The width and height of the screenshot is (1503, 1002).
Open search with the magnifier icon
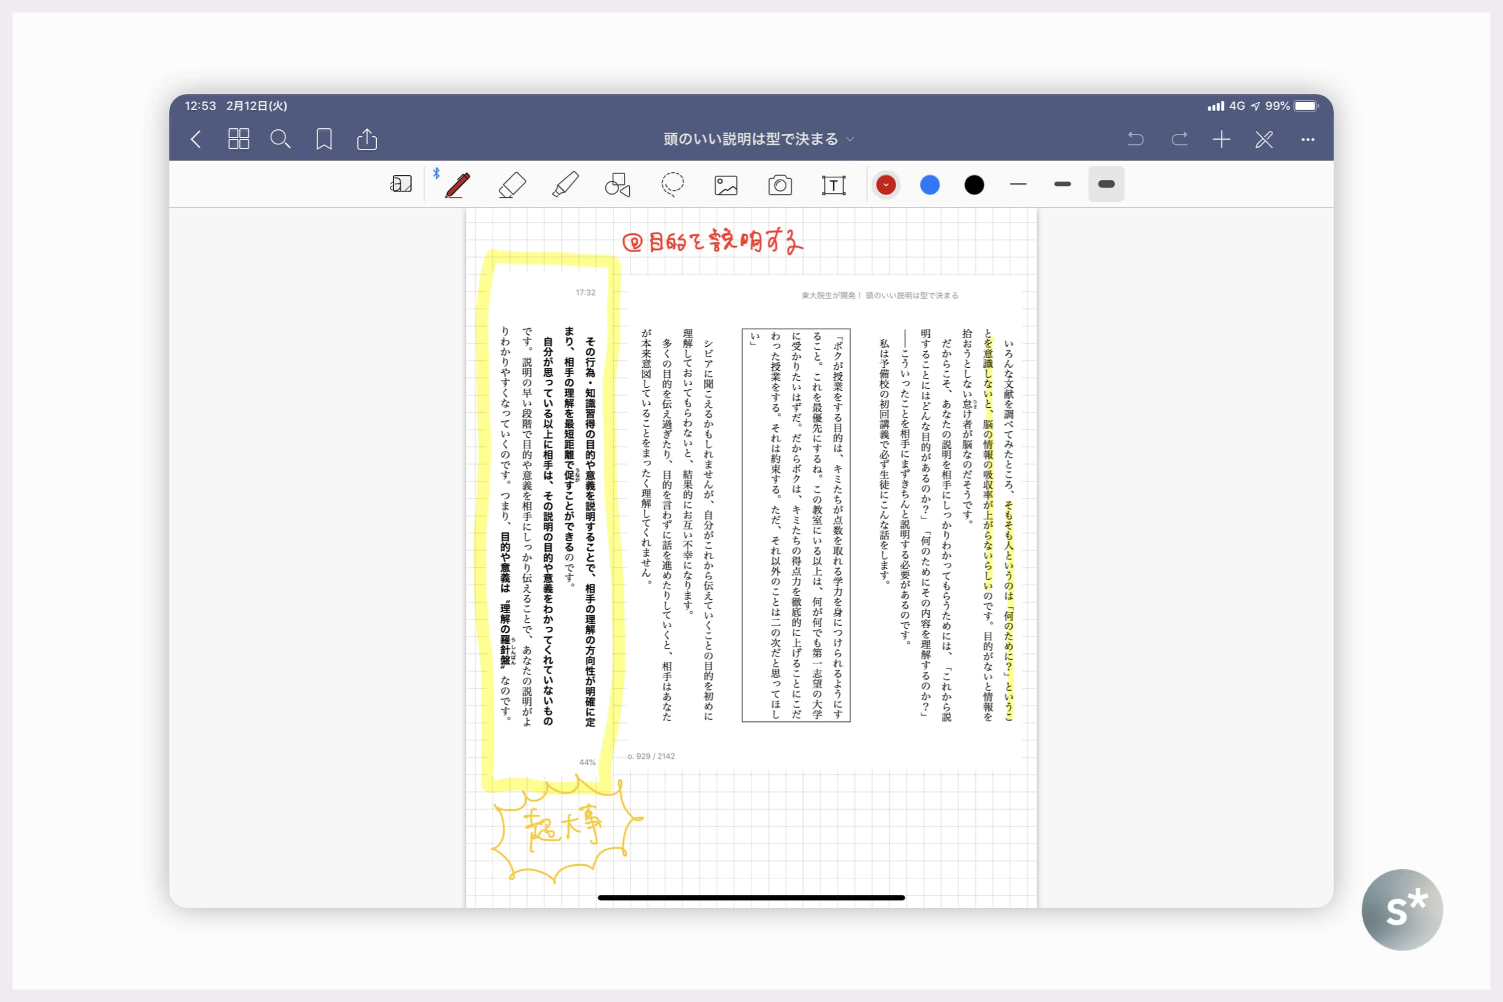(x=281, y=139)
